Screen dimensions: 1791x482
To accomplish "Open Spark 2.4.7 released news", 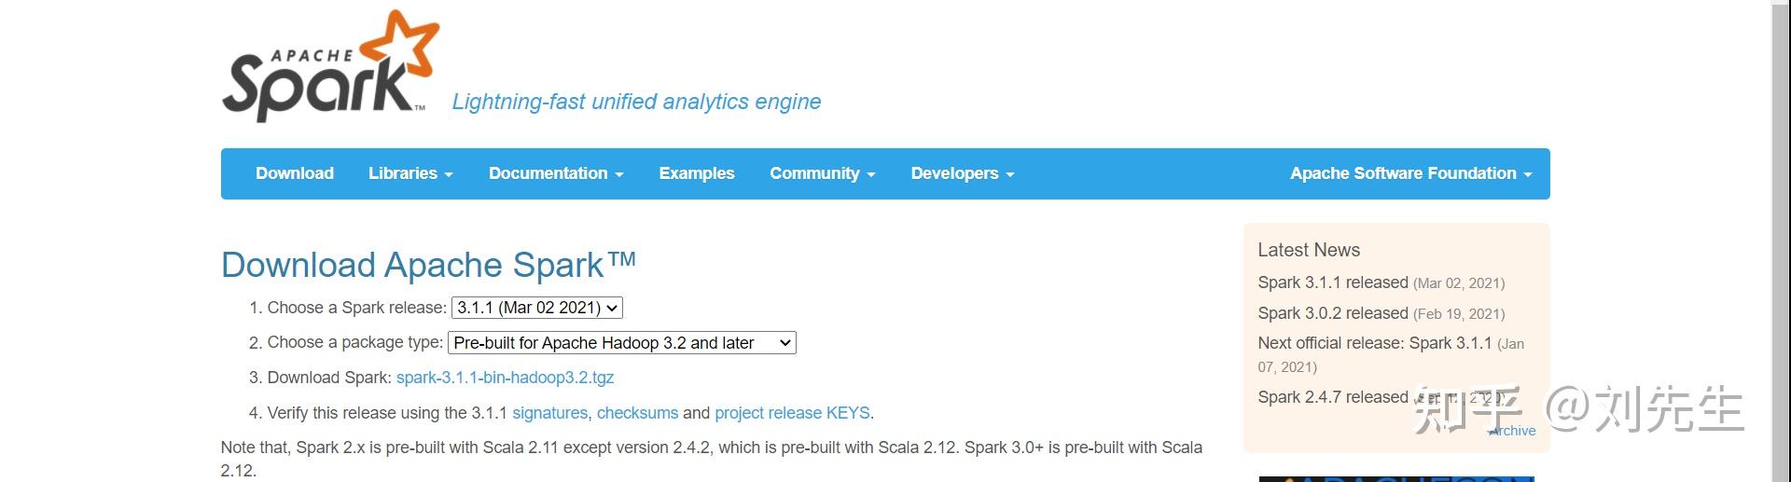I will coord(1332,397).
